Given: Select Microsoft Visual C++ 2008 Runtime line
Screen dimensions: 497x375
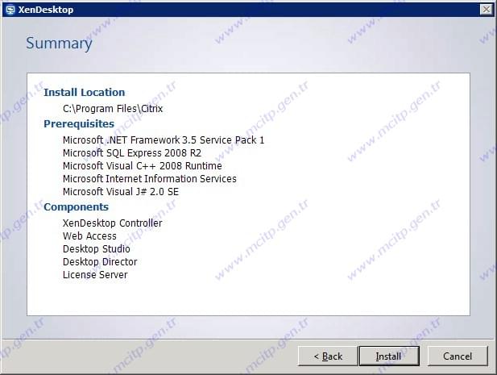Looking at the screenshot, I should coord(143,166).
